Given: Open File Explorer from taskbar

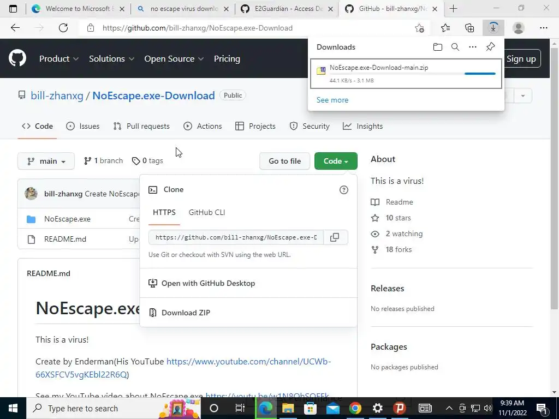Looking at the screenshot, I should coord(288,408).
